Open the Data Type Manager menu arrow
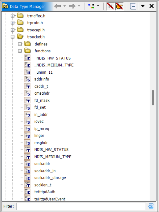Image resolution: width=159 pixels, height=212 pixels. (x=143, y=6)
